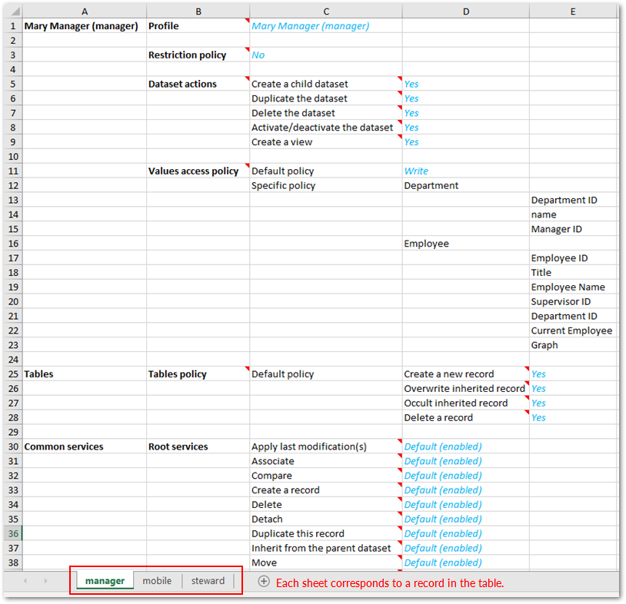The height and width of the screenshot is (604, 626).
Task: Switch to the steward sheet tab
Action: coord(208,581)
